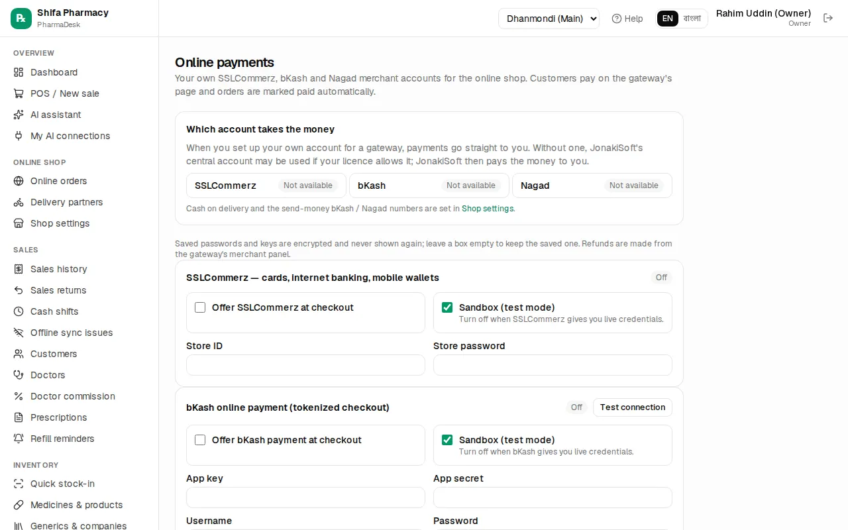Open the Help link
848x530 pixels.
click(627, 19)
